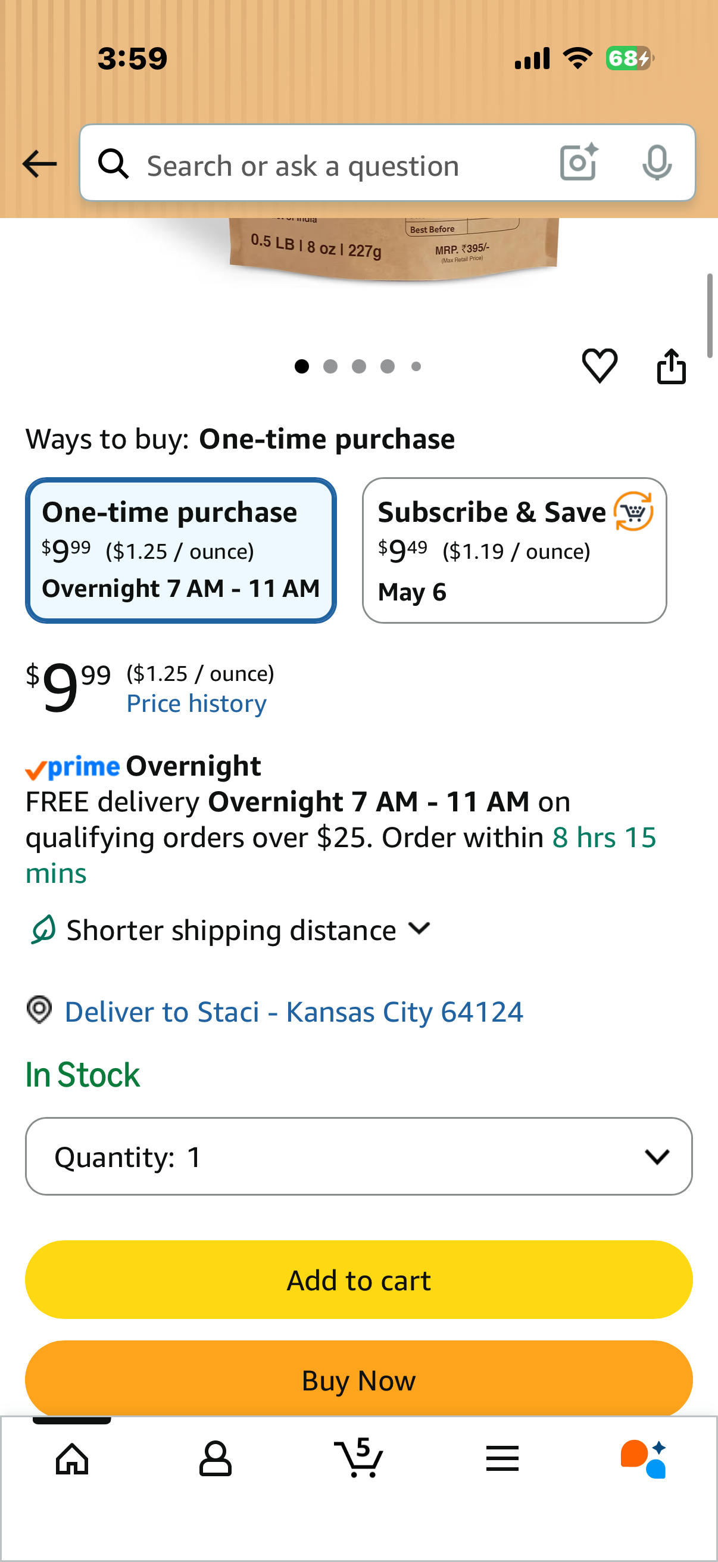Tap Add to cart button
The width and height of the screenshot is (718, 1562).
point(358,1280)
